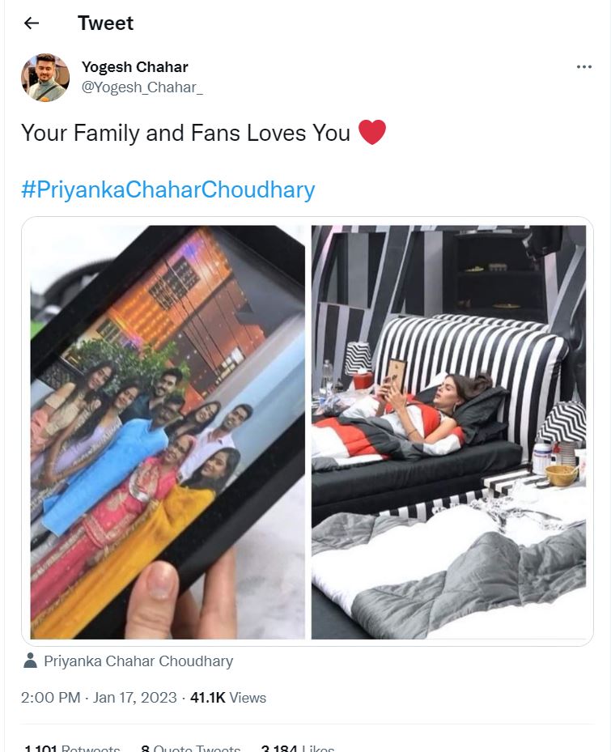Open tagged Priyanka Chahar Choudhary link
The width and height of the screenshot is (611, 752).
(x=138, y=661)
